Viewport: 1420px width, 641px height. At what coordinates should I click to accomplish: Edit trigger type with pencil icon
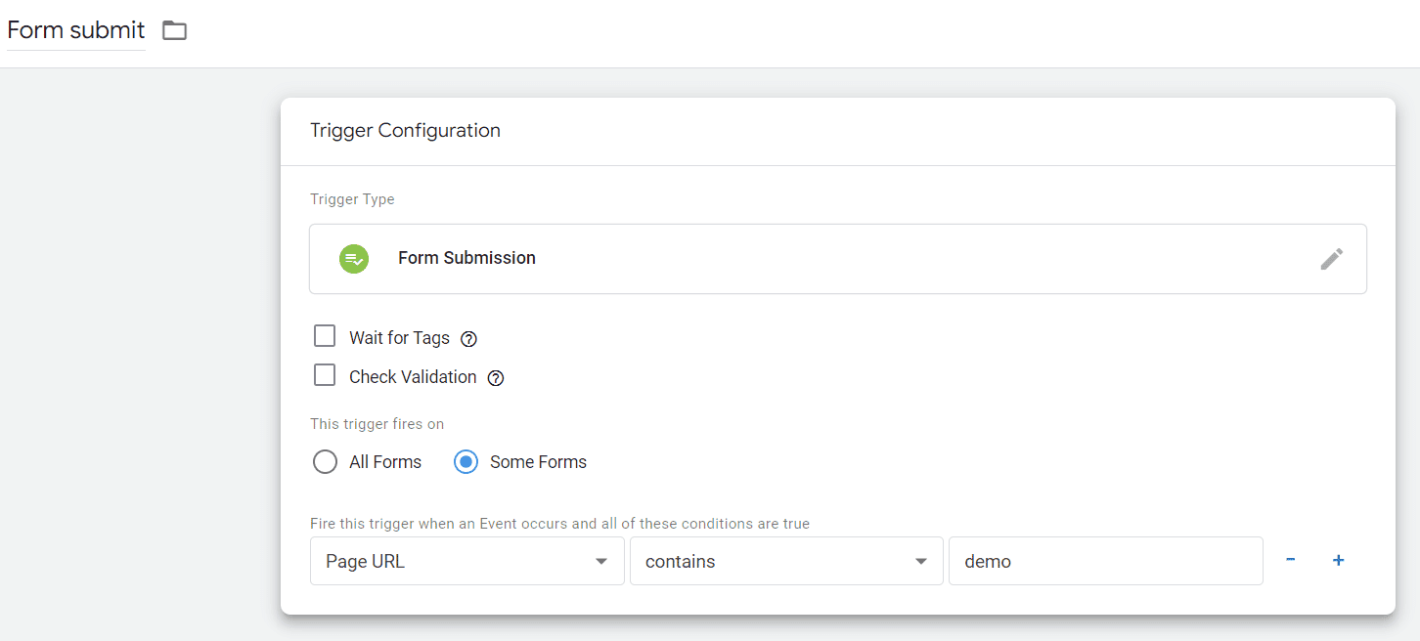click(1331, 258)
